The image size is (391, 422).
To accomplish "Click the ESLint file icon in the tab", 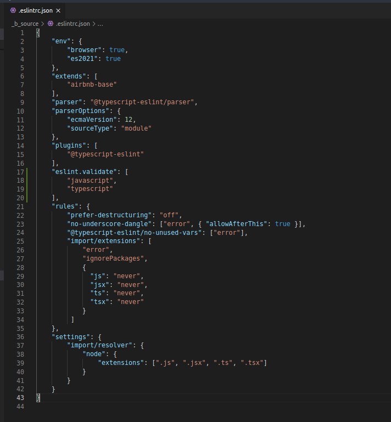I will [x=13, y=10].
